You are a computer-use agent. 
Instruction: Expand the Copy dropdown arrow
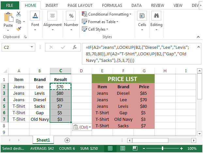[x=24, y=21]
